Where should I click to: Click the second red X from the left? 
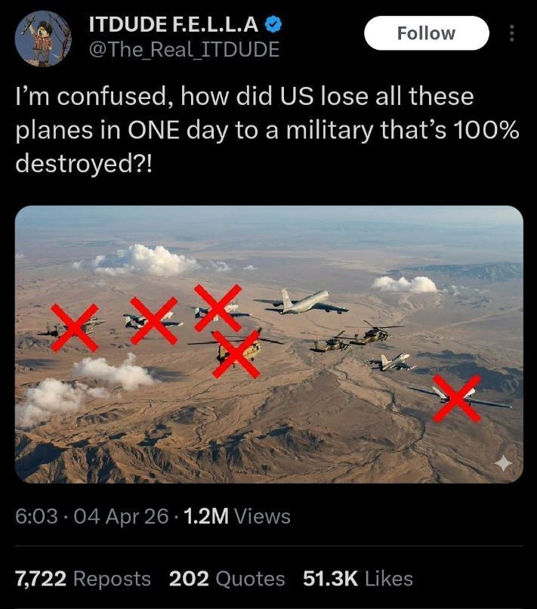point(154,320)
